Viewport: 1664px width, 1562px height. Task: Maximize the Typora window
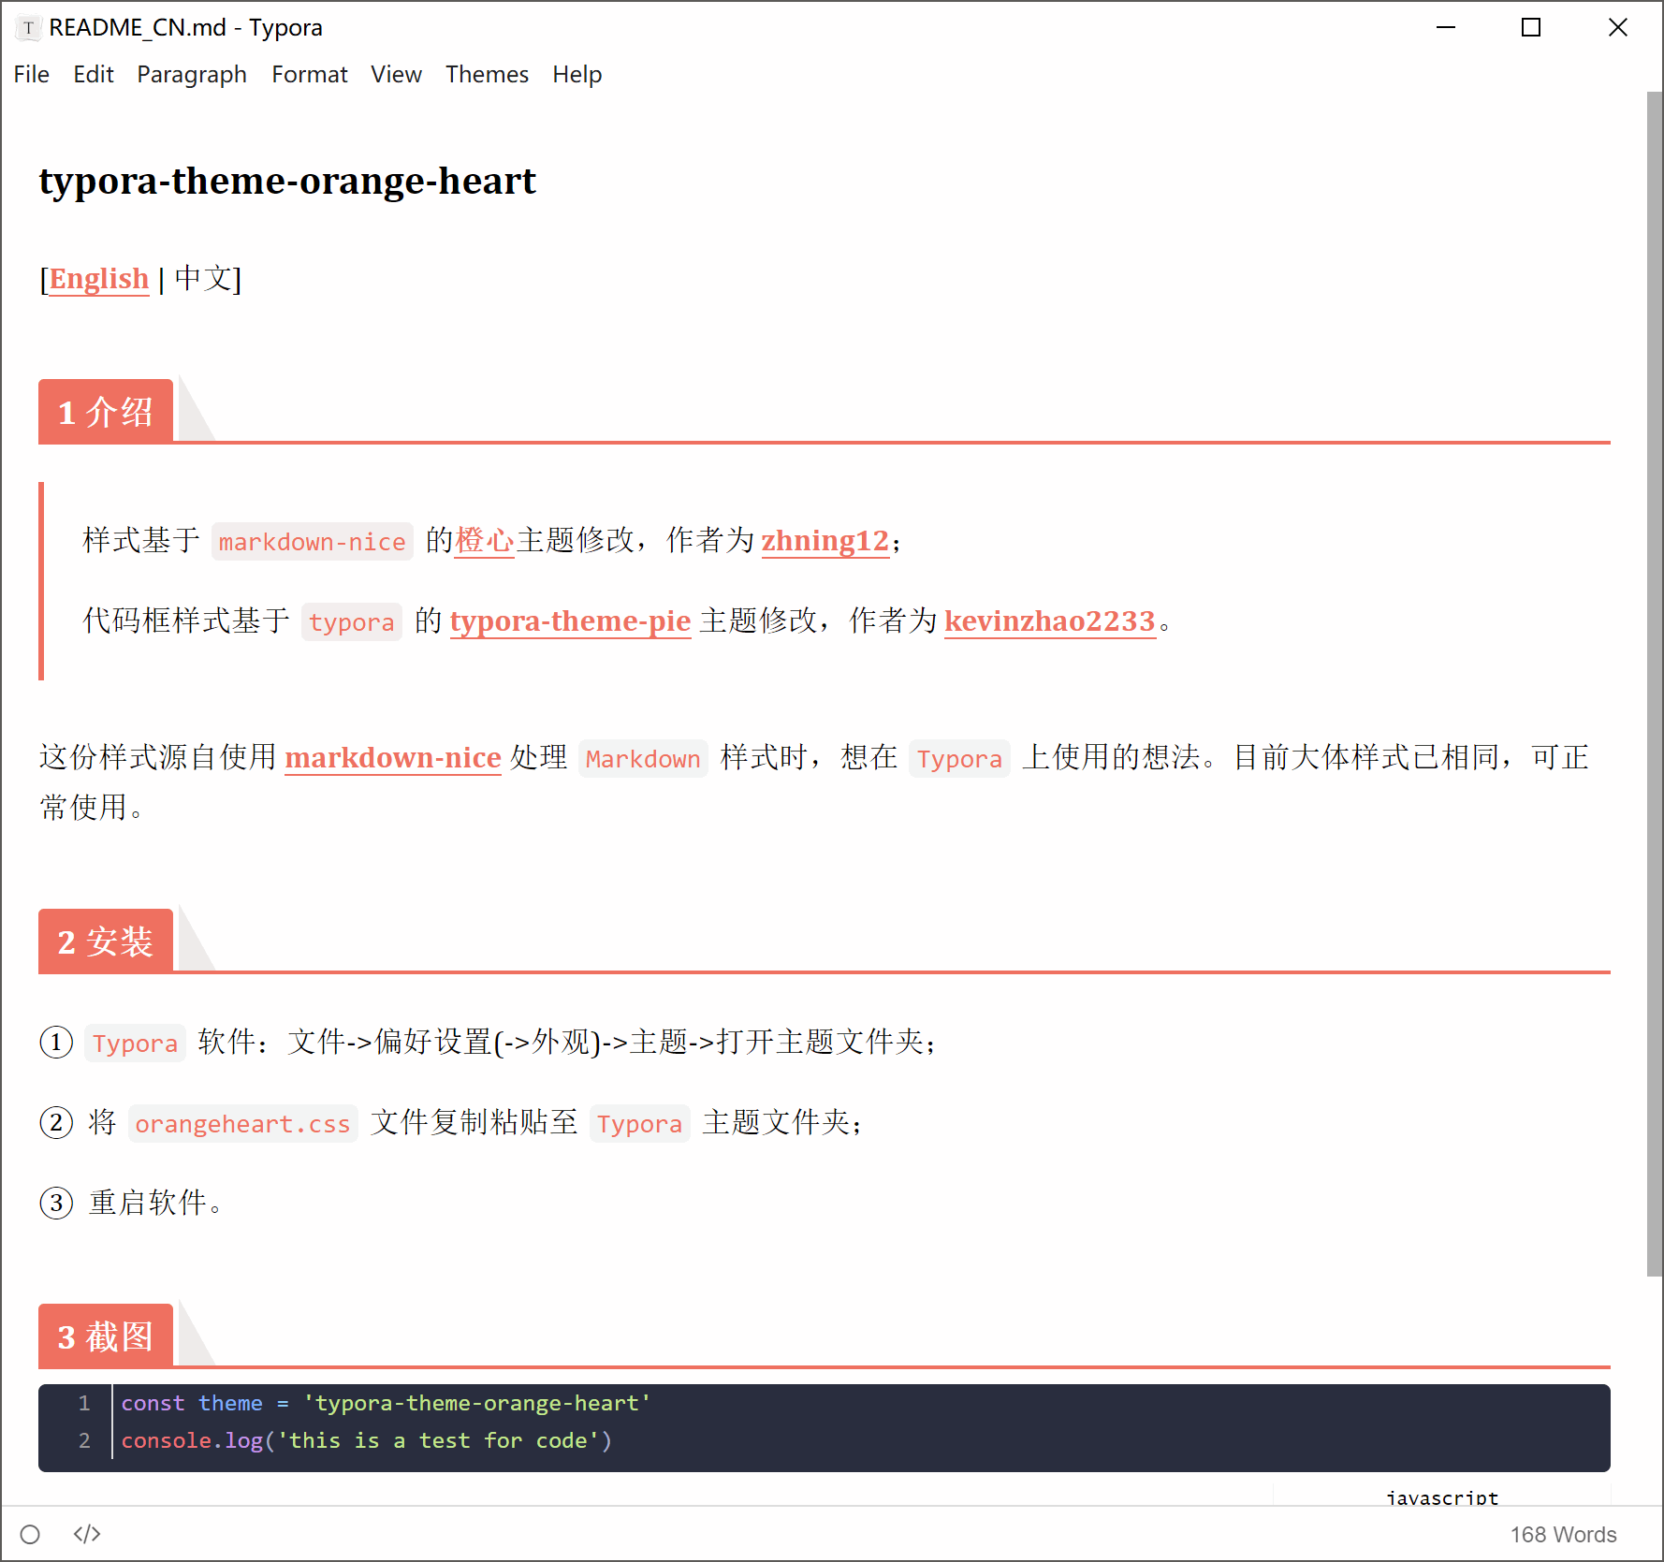[x=1531, y=28]
